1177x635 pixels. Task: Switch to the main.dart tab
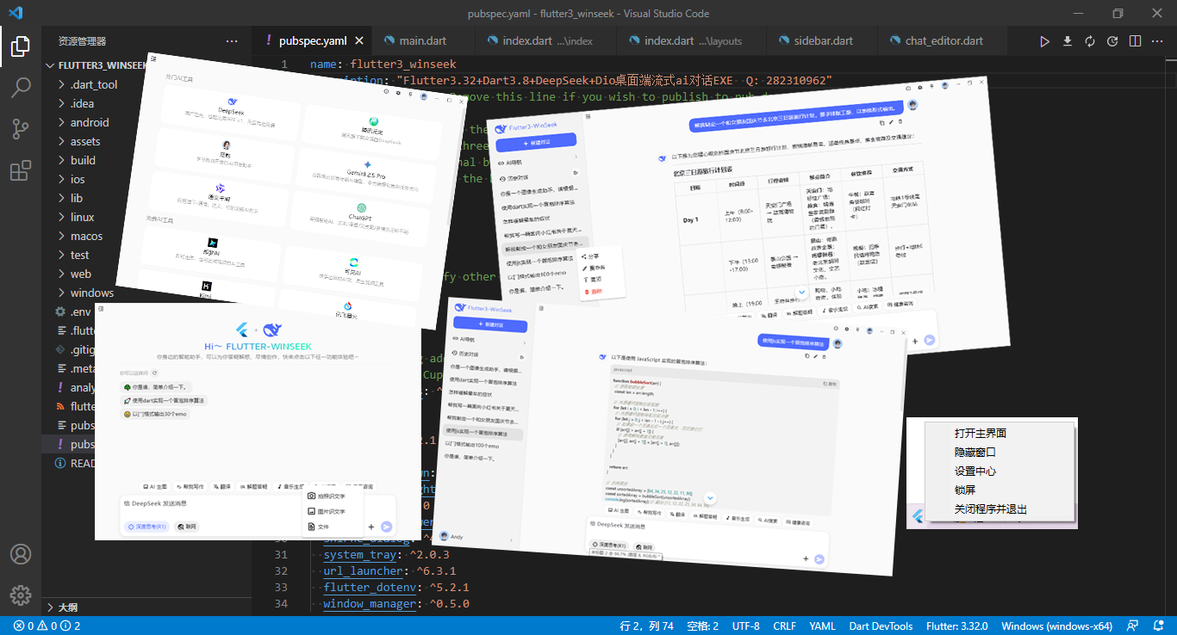pos(422,40)
